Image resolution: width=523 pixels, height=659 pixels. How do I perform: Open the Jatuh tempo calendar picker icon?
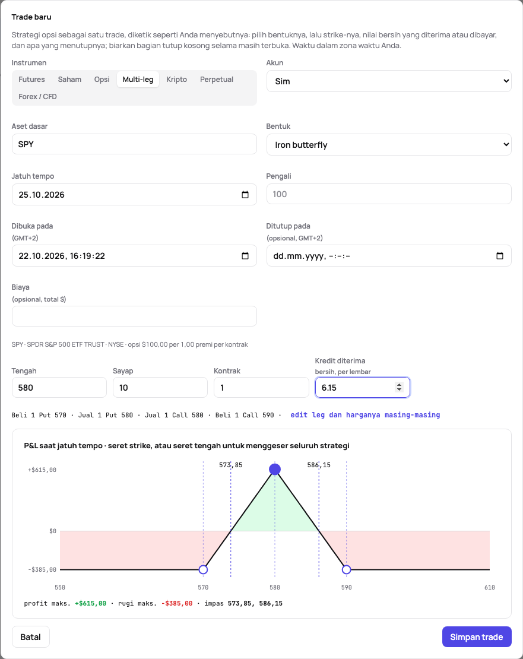tap(245, 195)
